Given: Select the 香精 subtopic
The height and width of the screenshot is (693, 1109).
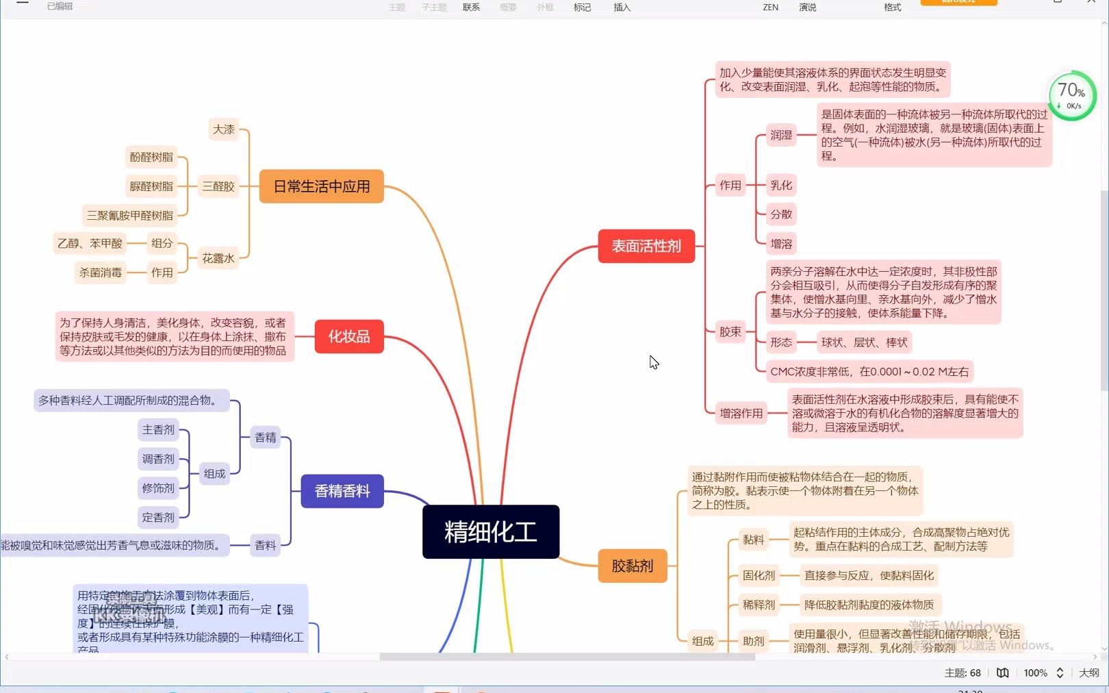Looking at the screenshot, I should [266, 438].
